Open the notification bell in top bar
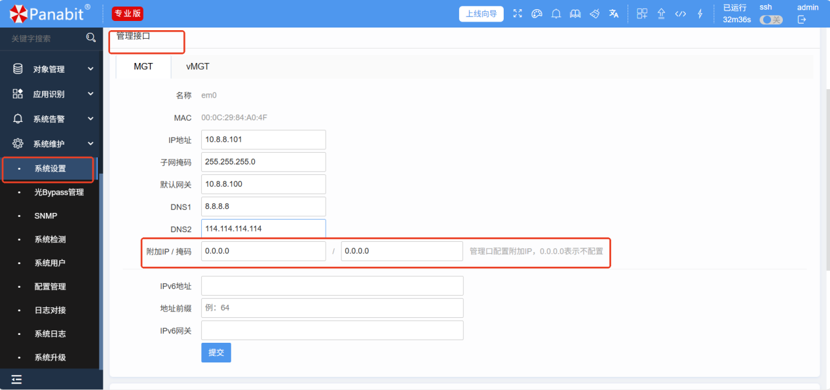 556,14
